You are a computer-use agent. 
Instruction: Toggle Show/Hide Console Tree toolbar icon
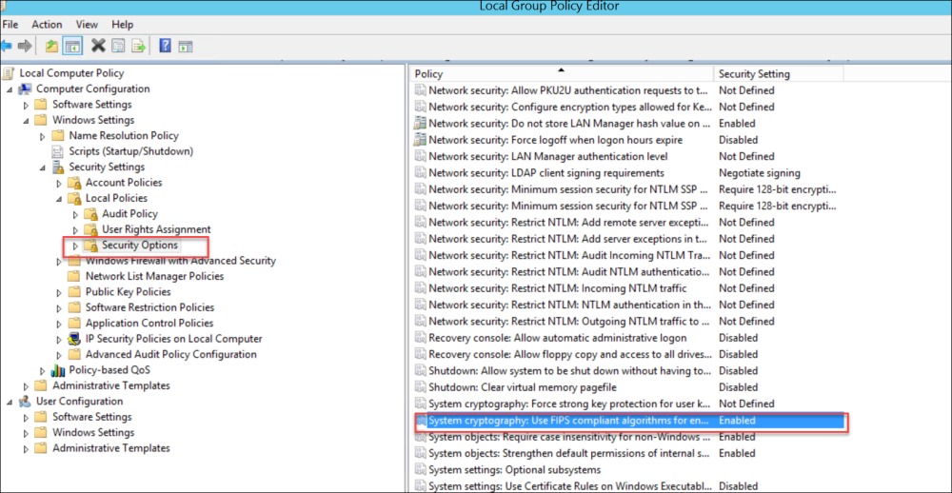click(x=72, y=45)
